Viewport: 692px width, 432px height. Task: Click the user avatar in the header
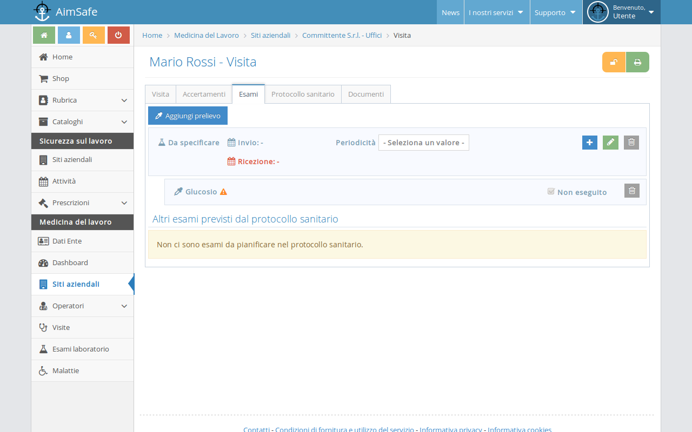[x=598, y=12]
